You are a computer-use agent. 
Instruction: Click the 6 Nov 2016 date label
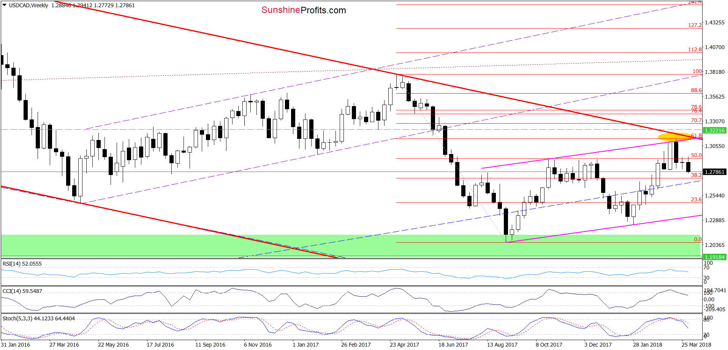258,345
